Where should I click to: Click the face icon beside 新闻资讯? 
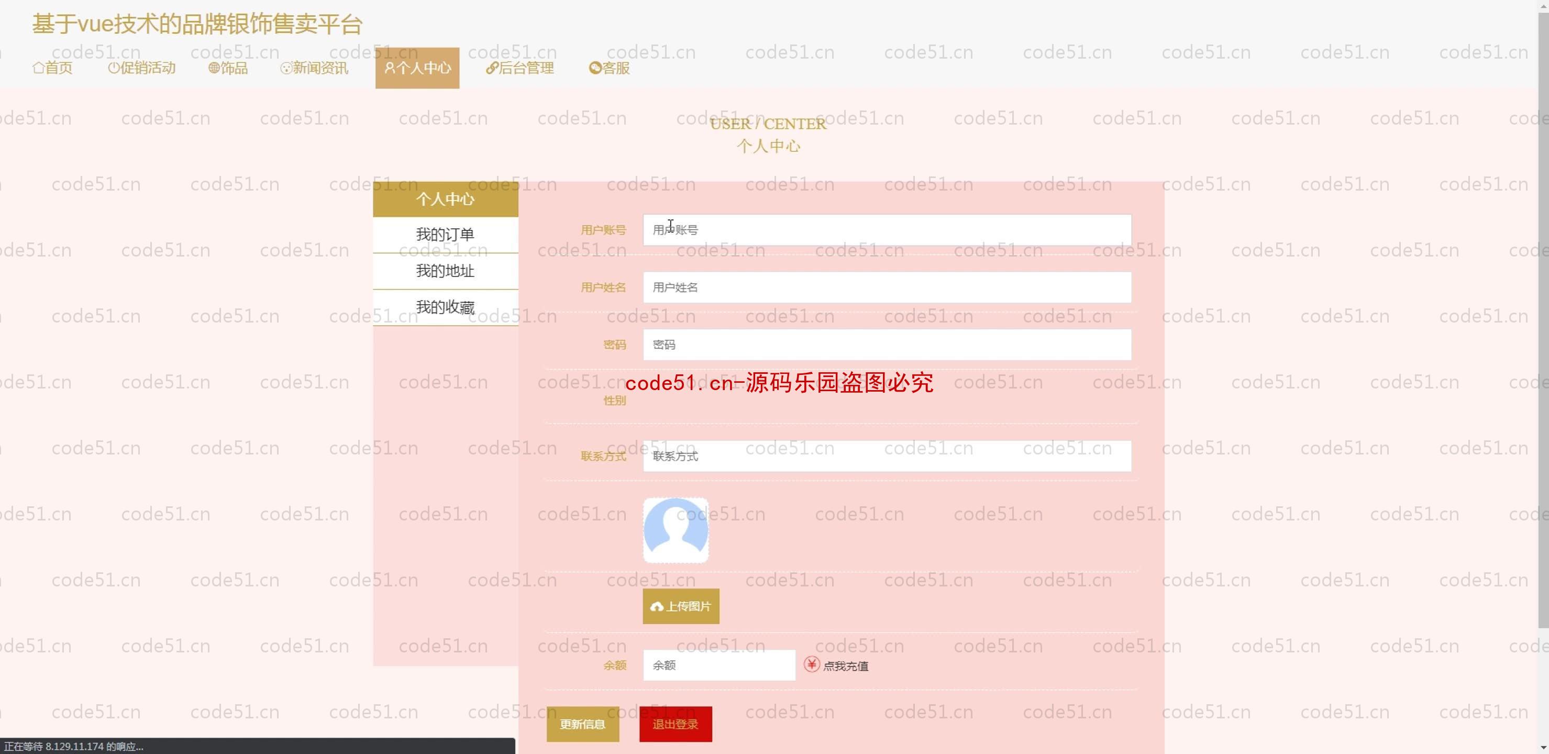(x=286, y=68)
